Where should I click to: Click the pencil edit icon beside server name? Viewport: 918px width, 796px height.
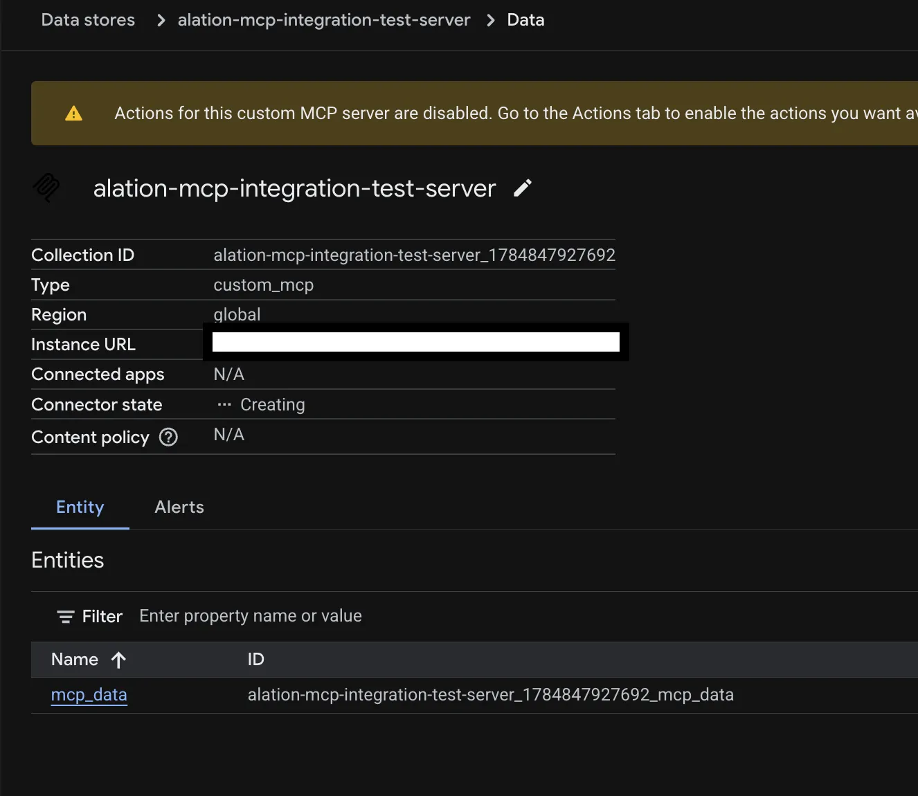(523, 188)
